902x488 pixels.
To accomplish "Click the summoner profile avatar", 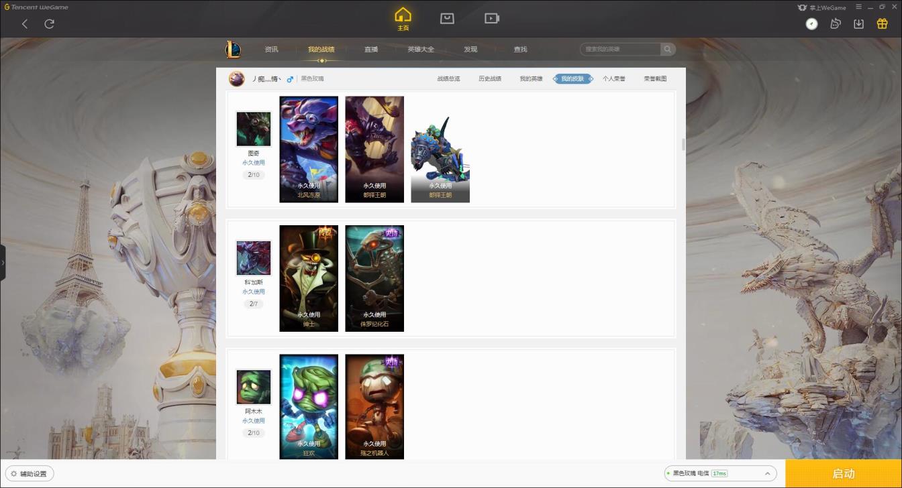I will point(236,78).
